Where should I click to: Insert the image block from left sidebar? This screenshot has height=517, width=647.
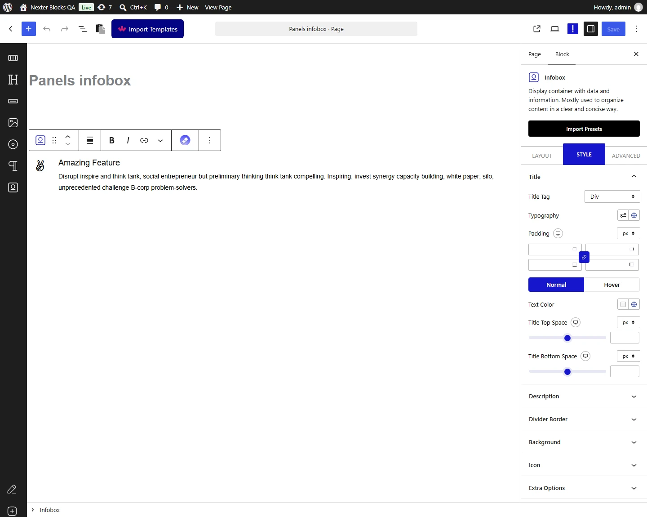[13, 123]
